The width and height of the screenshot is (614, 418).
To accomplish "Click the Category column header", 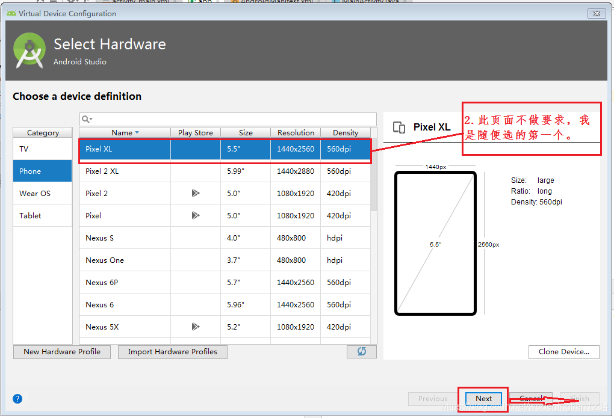I will click(x=43, y=133).
